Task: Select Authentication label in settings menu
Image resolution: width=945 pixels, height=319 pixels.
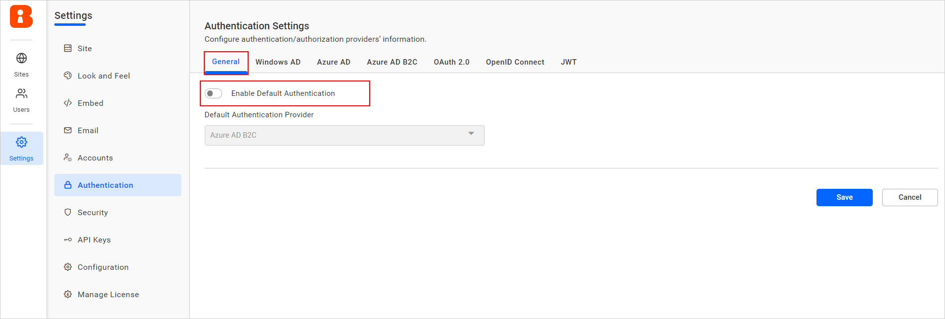Action: coord(106,185)
